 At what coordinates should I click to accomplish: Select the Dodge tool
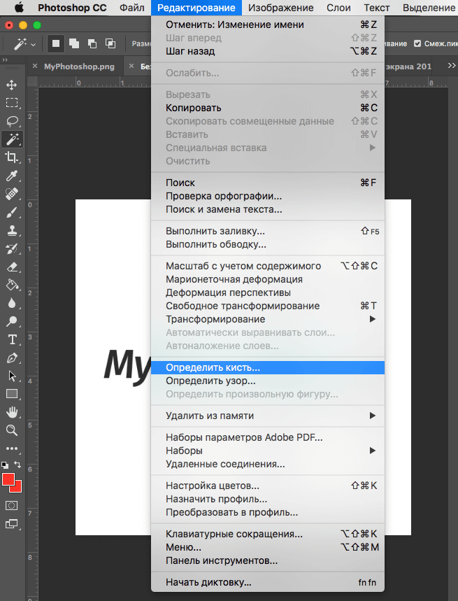tap(11, 321)
